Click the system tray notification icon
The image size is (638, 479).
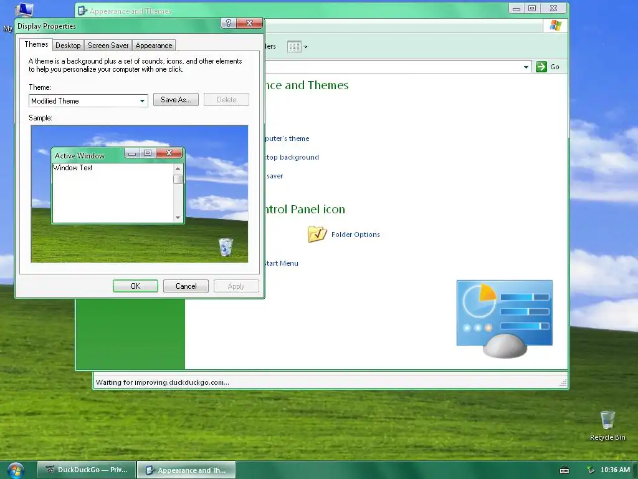pyautogui.click(x=591, y=470)
